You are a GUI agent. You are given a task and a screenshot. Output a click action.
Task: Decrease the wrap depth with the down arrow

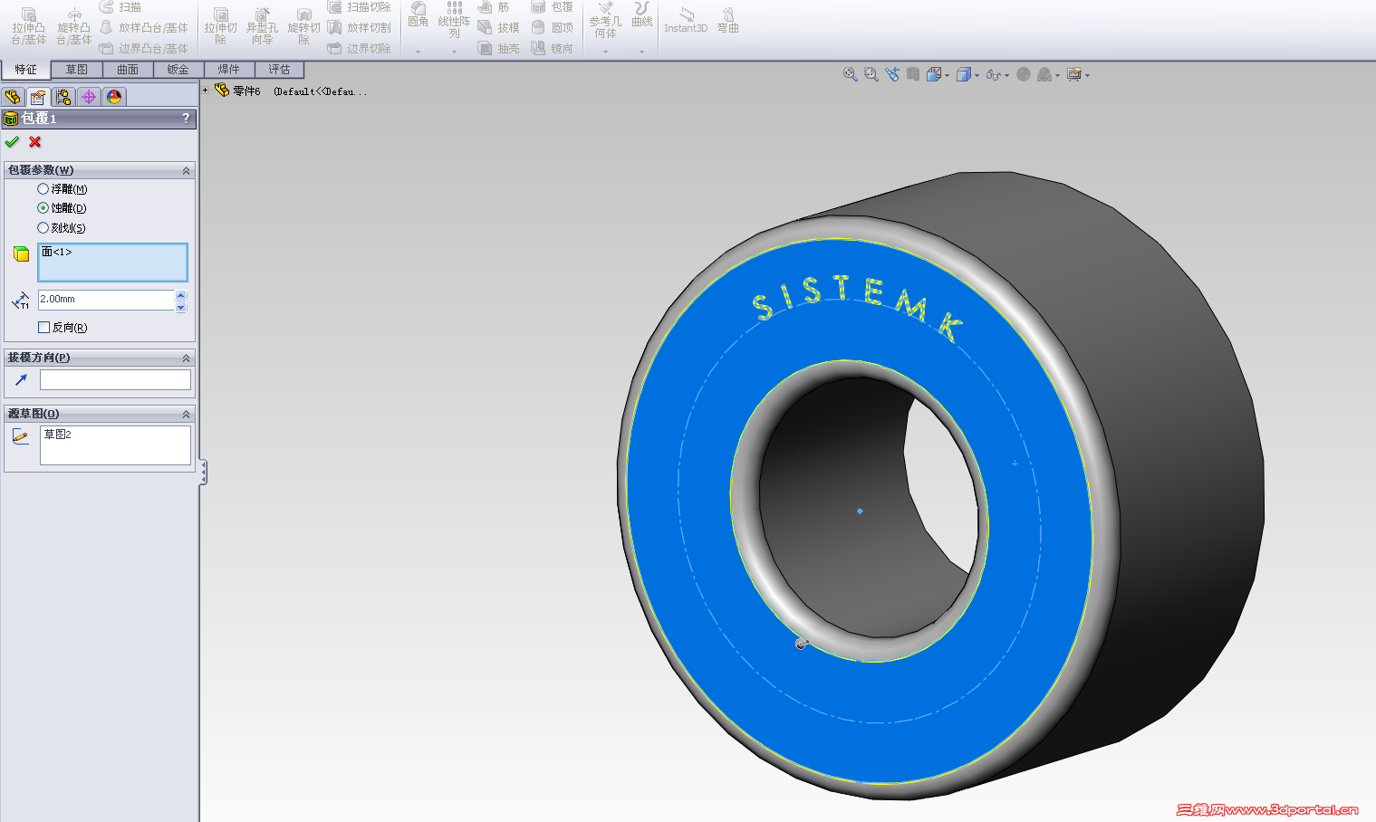(x=181, y=307)
